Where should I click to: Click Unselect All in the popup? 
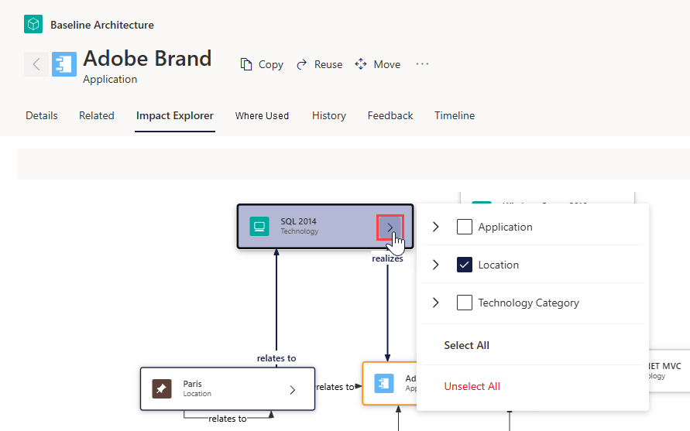(472, 386)
